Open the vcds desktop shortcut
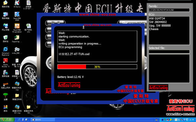This screenshot has width=196, height=122. (x=17, y=50)
